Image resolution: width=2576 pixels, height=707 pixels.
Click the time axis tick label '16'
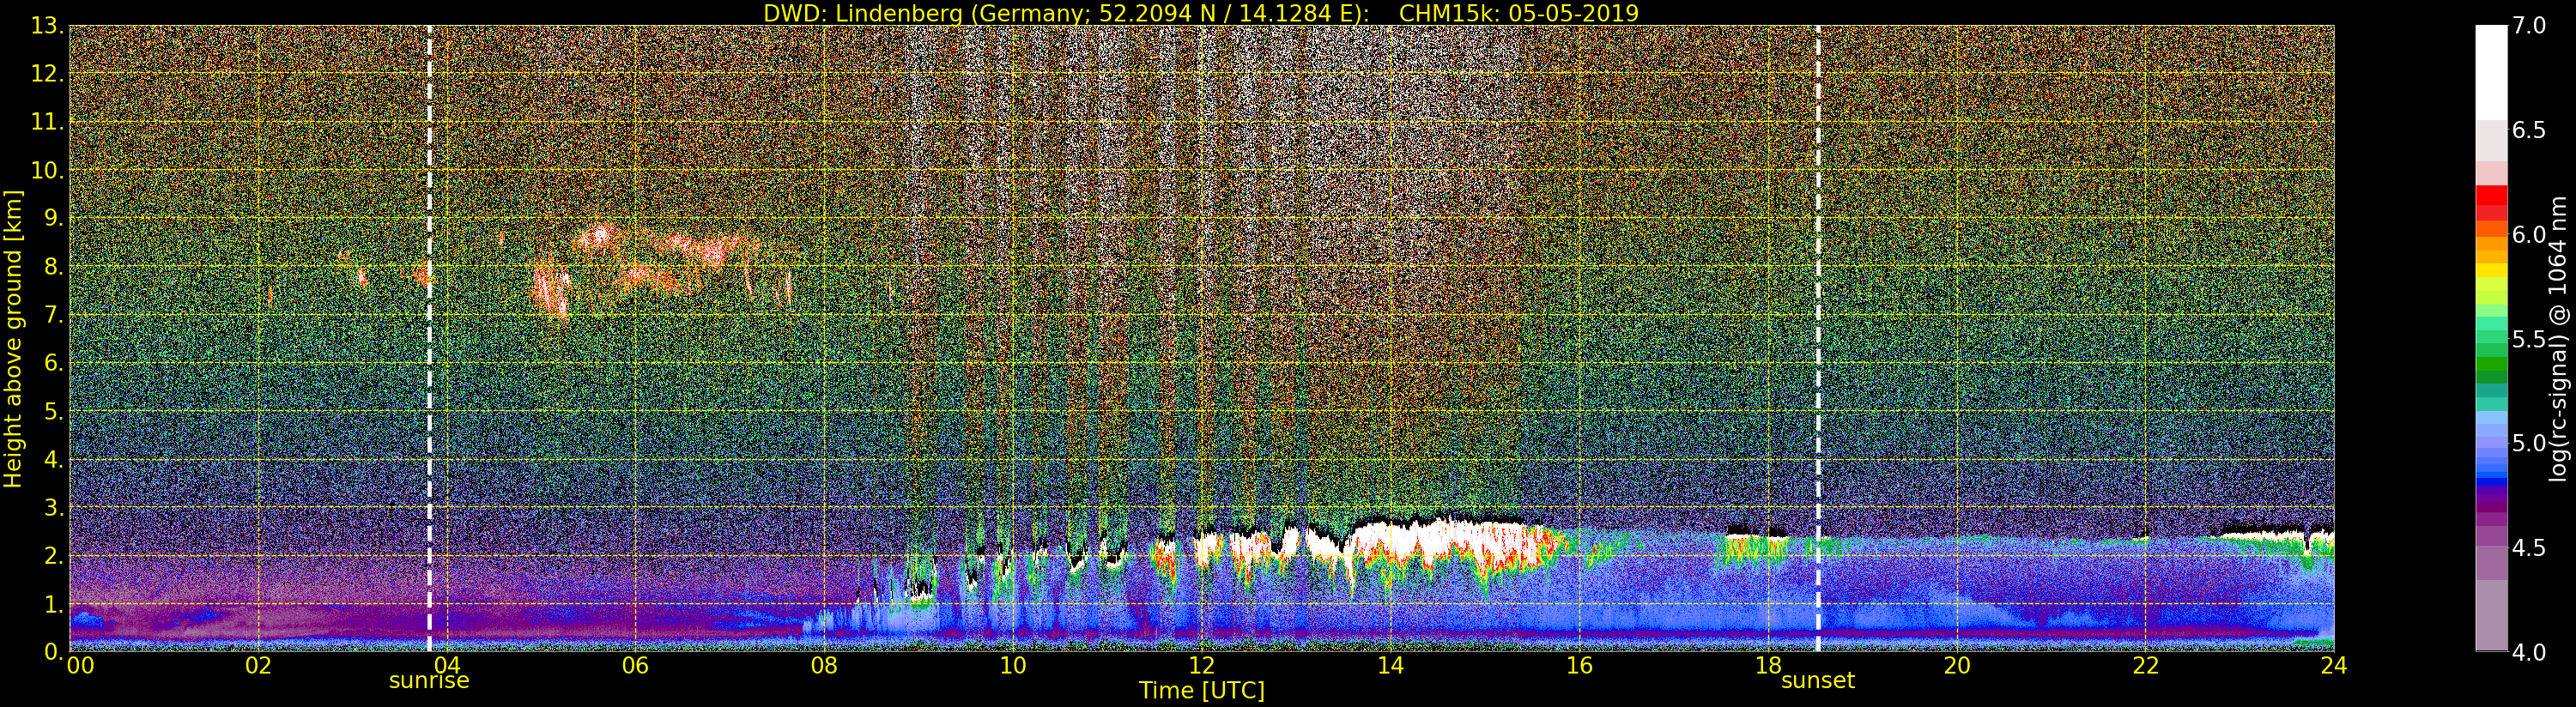[x=1579, y=666]
